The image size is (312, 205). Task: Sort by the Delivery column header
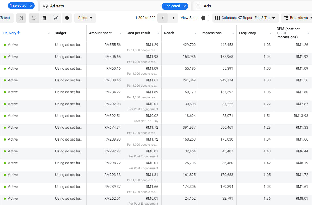click(x=12, y=33)
